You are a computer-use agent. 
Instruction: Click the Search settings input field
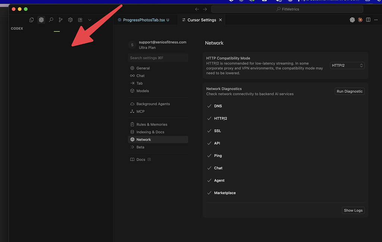(158, 58)
